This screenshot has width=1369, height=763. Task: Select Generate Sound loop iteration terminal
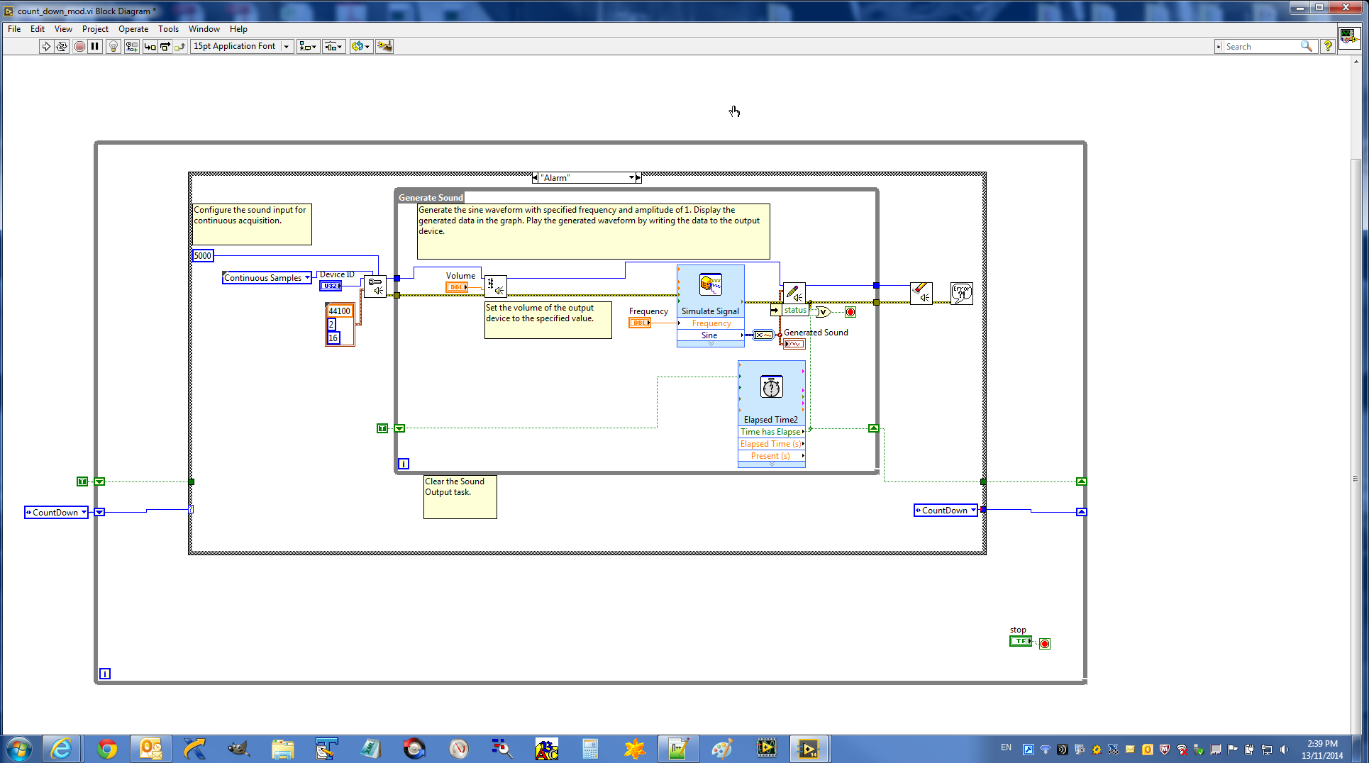(404, 464)
